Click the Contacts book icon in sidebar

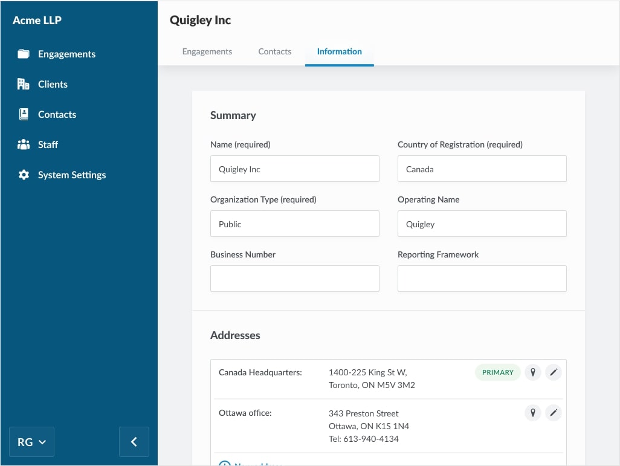(24, 114)
